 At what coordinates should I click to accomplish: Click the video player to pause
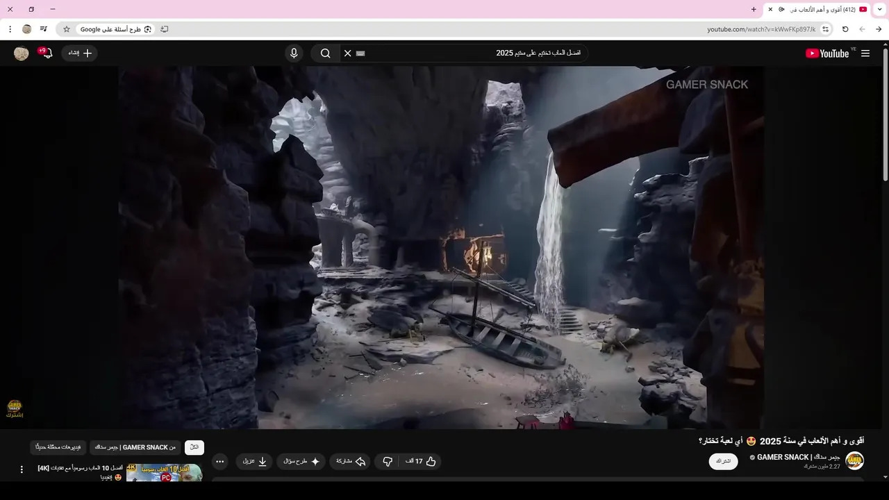pos(441,247)
